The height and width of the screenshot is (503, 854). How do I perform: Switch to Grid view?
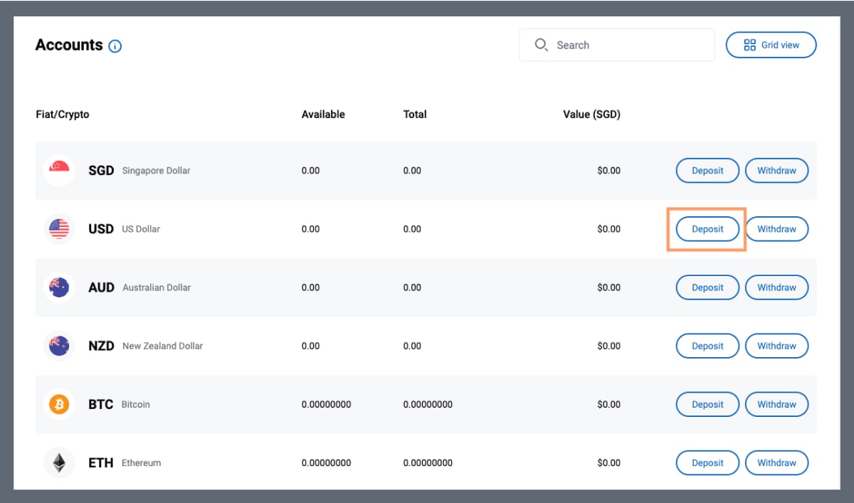(x=771, y=45)
